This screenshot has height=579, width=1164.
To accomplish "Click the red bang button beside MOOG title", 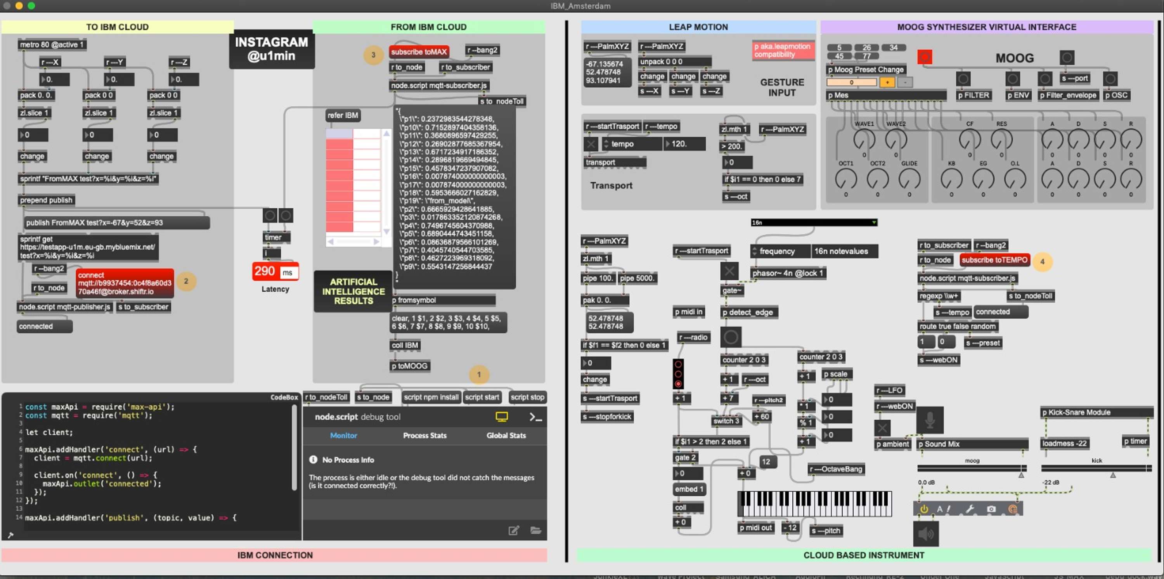I will coord(925,57).
